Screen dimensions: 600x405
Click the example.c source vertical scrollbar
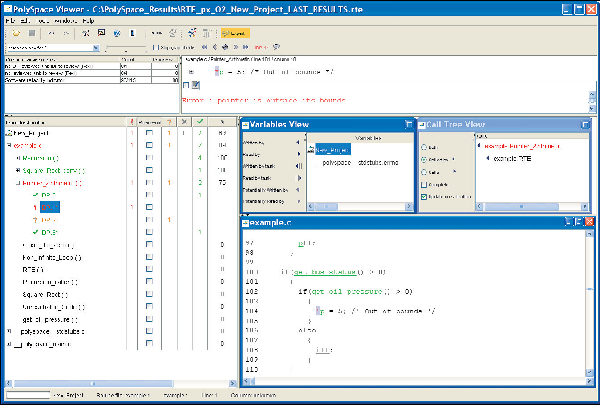(x=589, y=303)
